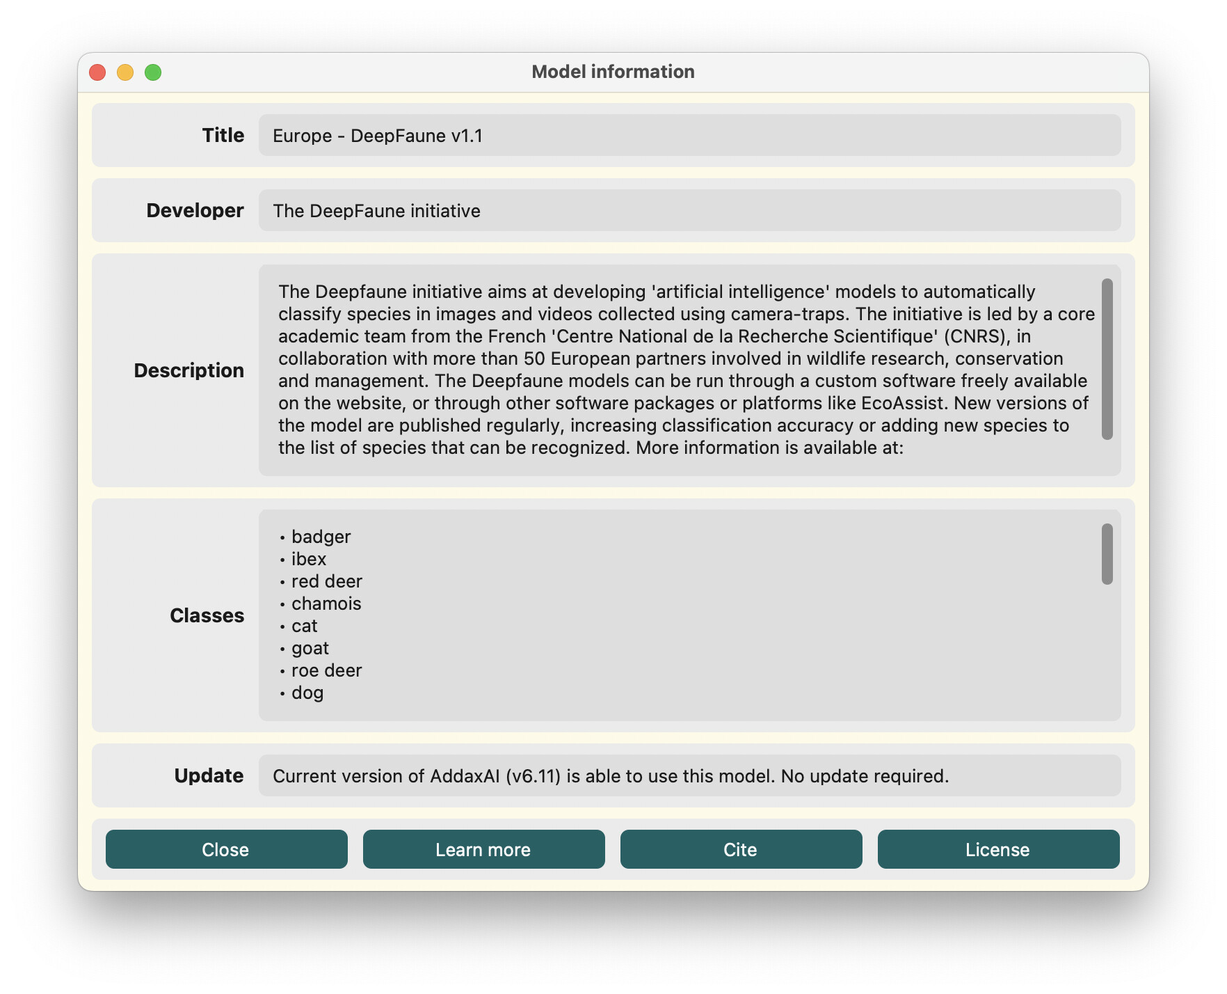This screenshot has height=994, width=1227.
Task: Click the Classes label
Action: point(207,615)
